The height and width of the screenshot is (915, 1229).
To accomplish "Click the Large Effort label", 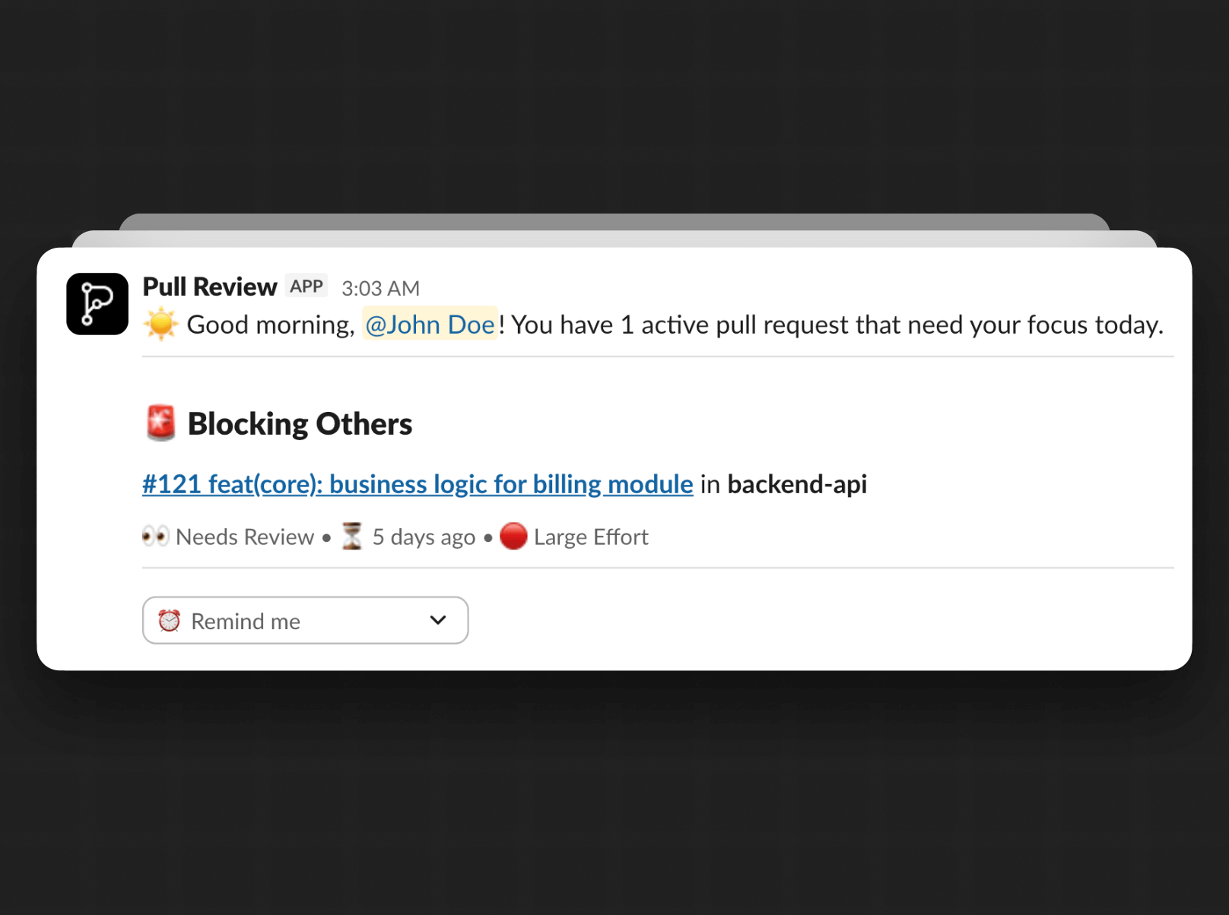I will [591, 537].
